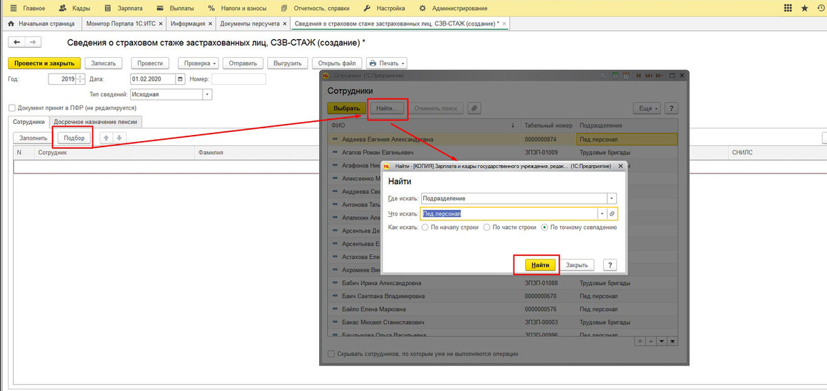Viewport: 827px width, 391px height.
Task: Toggle Документ принят в ПФР checkbox
Action: [12, 108]
